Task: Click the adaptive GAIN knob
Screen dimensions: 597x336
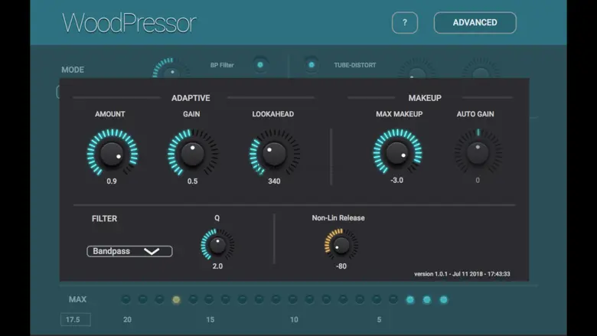Action: (193, 153)
